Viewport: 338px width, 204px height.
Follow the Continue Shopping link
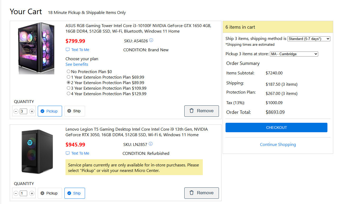click(x=278, y=145)
